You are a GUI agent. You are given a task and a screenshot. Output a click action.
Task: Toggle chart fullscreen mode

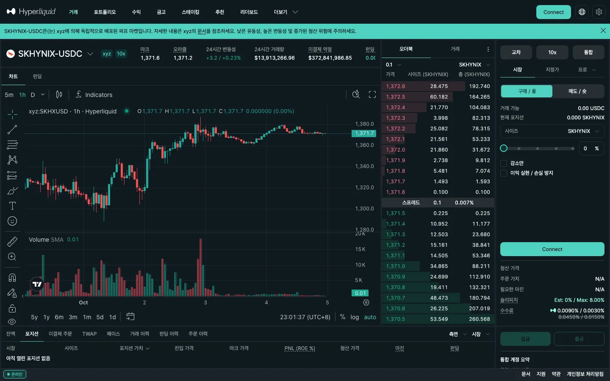point(372,94)
